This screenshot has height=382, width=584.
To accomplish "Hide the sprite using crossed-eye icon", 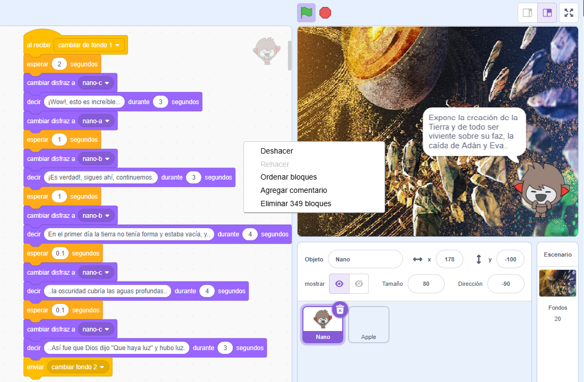I will (359, 284).
